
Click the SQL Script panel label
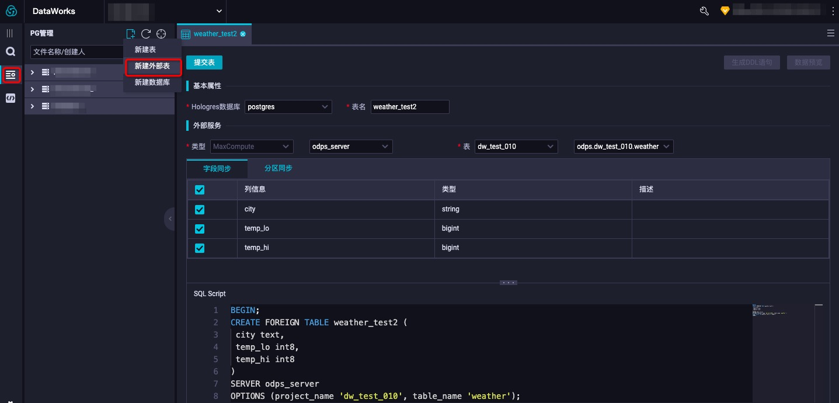tap(210, 294)
